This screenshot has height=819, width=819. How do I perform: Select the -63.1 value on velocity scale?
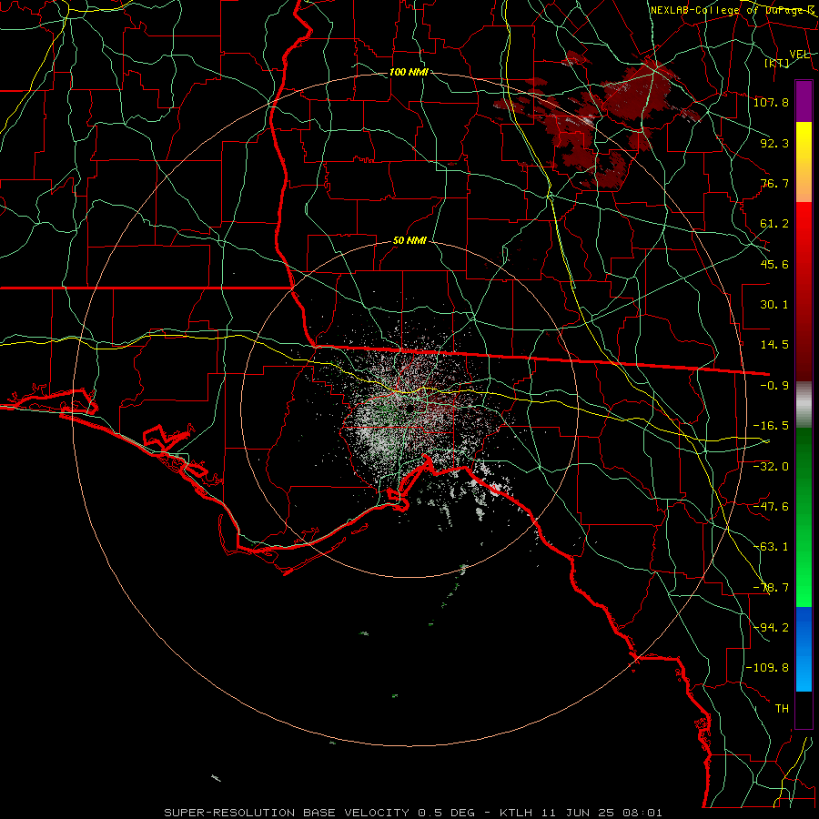pyautogui.click(x=771, y=547)
